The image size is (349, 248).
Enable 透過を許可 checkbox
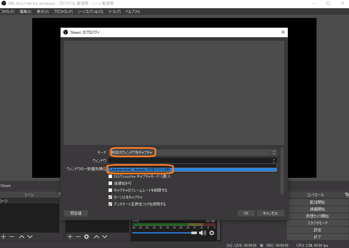coord(110,183)
